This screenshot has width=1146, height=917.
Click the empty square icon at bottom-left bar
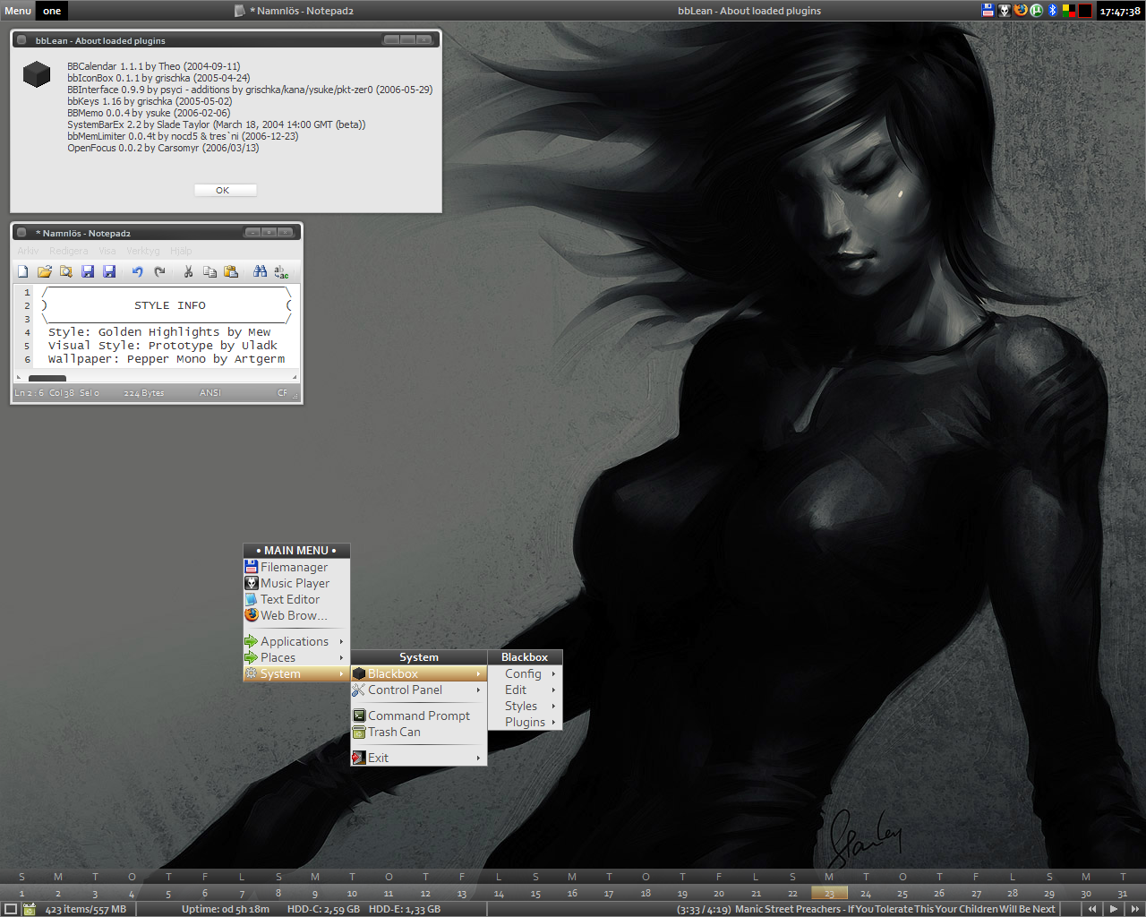click(x=11, y=909)
